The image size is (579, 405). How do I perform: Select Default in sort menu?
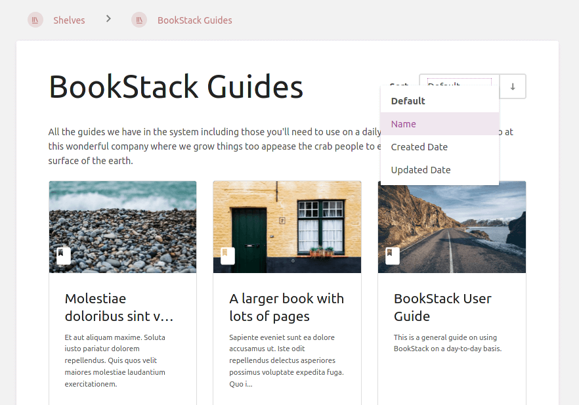[x=440, y=101]
